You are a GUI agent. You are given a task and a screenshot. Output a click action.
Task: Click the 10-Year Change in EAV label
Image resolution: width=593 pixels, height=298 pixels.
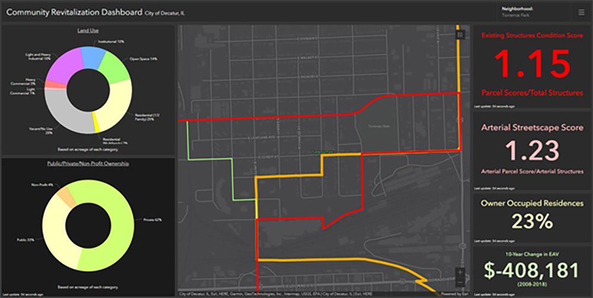531,254
